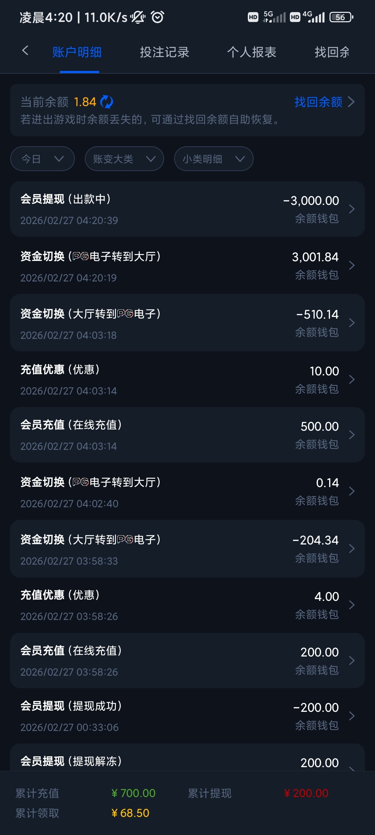Expand the 账变大类 category dropdown
This screenshot has height=835, width=375.
coord(124,159)
